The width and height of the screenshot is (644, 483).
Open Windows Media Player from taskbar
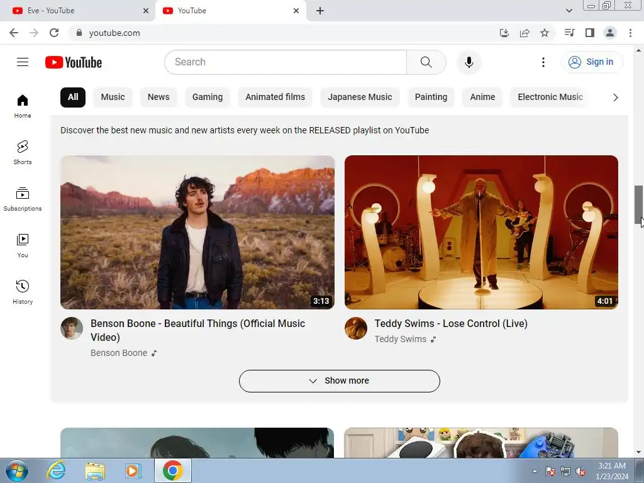coord(133,470)
